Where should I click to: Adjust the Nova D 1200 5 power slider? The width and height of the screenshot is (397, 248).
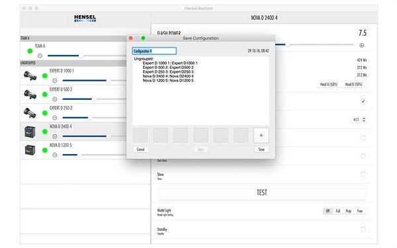click(94, 155)
